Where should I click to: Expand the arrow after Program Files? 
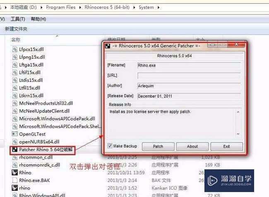(x=80, y=7)
